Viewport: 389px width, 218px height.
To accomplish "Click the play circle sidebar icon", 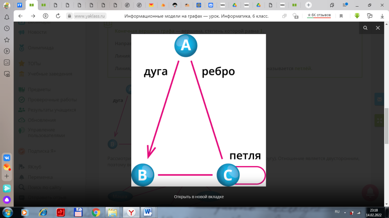I will [7, 51].
